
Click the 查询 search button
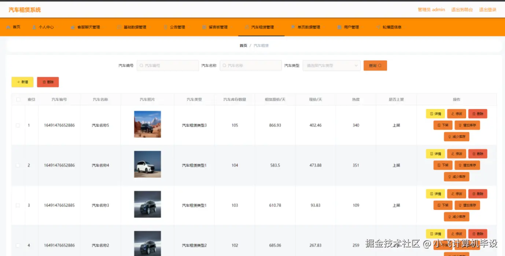[x=375, y=65]
